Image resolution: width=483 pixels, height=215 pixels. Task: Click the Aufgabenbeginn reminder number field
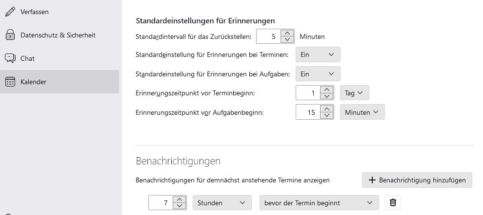pos(308,112)
